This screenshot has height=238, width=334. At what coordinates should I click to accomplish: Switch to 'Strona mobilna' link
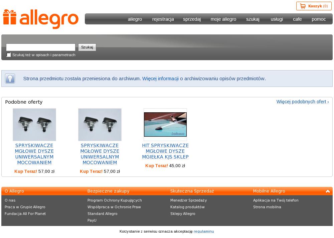tap(267, 207)
